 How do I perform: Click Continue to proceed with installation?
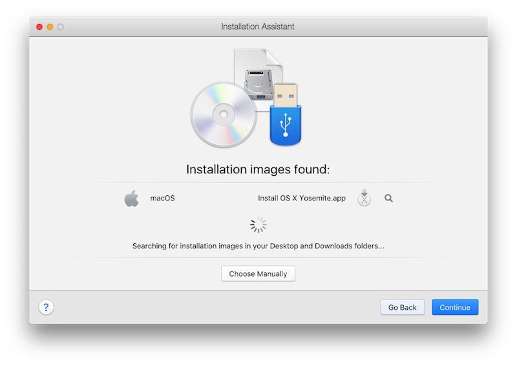coord(455,307)
